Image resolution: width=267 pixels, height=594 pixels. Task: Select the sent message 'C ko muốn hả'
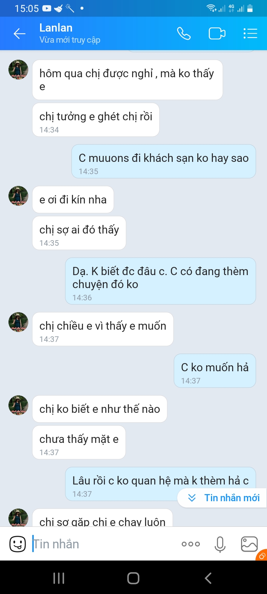[x=215, y=371]
